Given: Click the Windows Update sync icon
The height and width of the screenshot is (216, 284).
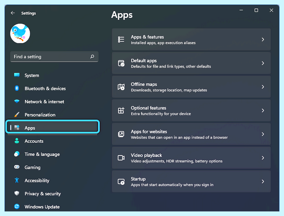Looking at the screenshot, I should [x=17, y=206].
